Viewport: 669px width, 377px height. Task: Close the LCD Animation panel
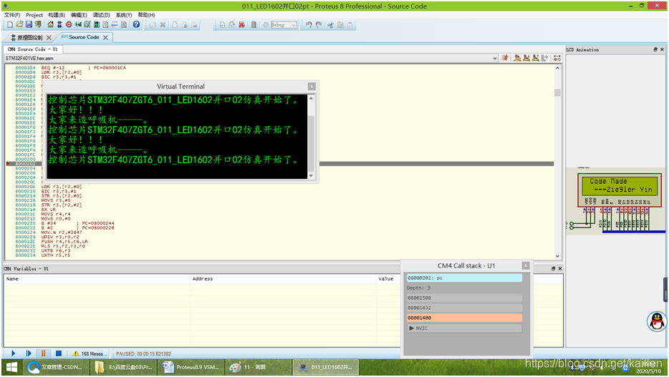(662, 49)
